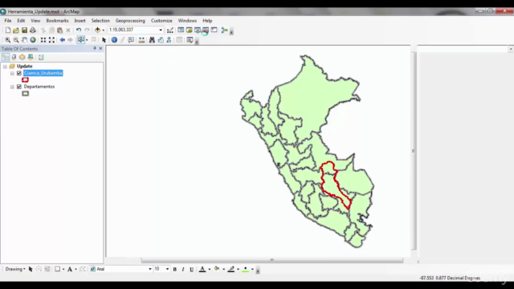
Task: Open the View menu
Action: [35, 21]
